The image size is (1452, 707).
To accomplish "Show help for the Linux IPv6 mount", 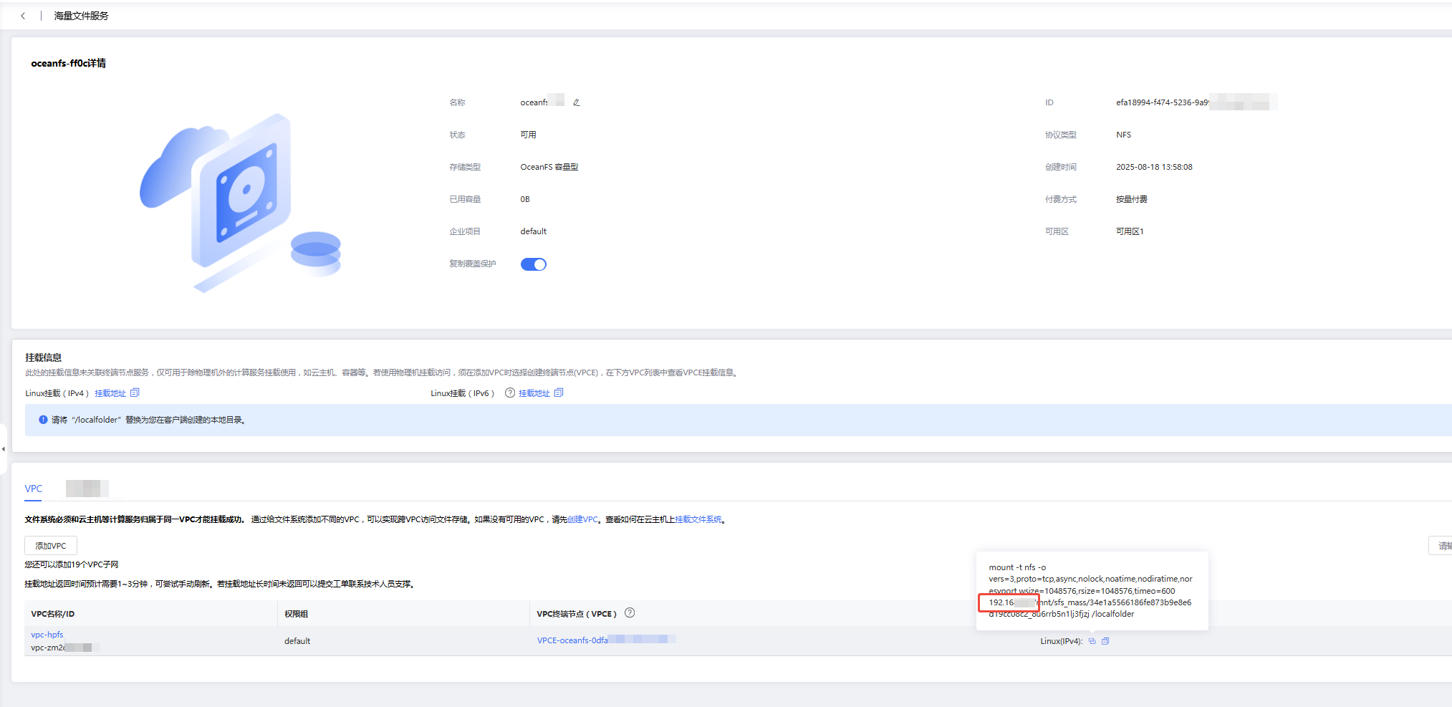I will [x=510, y=393].
